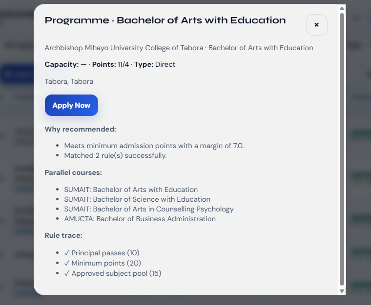Click the Points 11/4 value
The height and width of the screenshot is (305, 371).
pyautogui.click(x=110, y=64)
